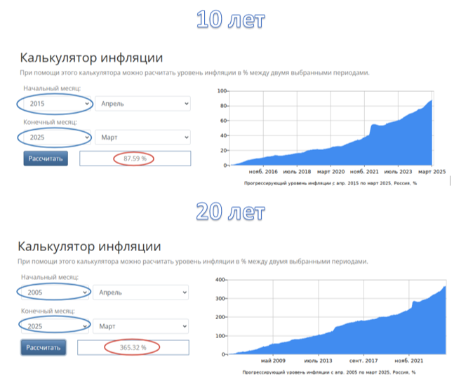This screenshot has height=390, width=454.
Task: Click the '10 лет' title
Action: [230, 20]
